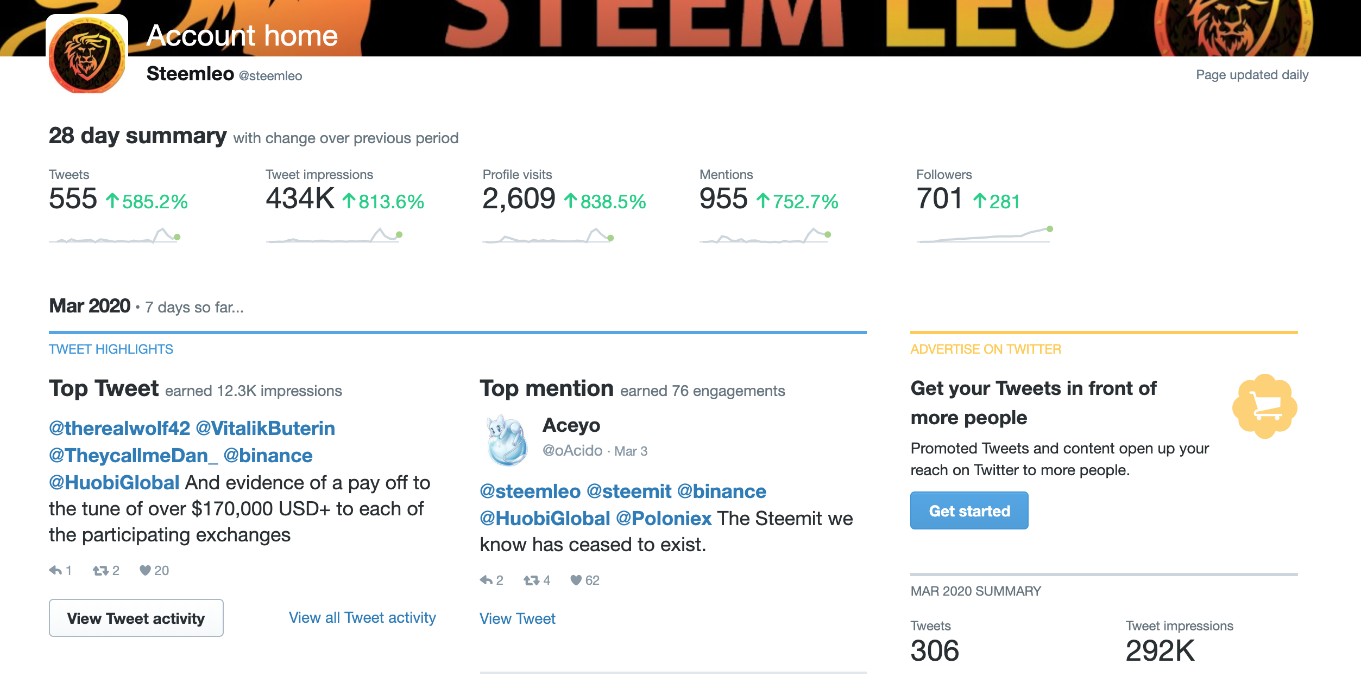Click the orange shopping cart badge icon
The width and height of the screenshot is (1361, 677).
tap(1265, 406)
